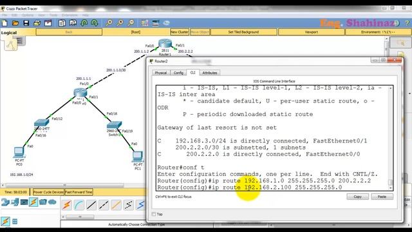The height and width of the screenshot is (232, 412).
Task: Click the Fast Forward Time button
Action: tap(79, 192)
